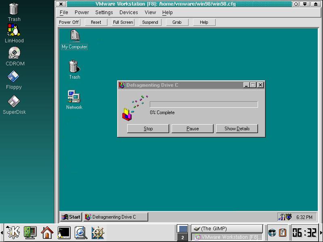Switch to The GIMP taskbar entry

click(x=227, y=229)
